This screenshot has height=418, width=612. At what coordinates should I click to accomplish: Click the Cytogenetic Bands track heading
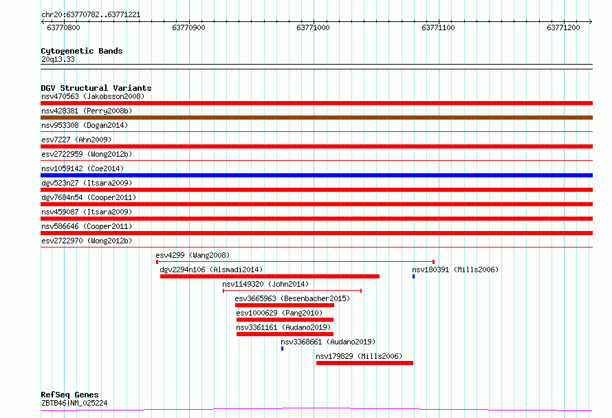pos(82,51)
